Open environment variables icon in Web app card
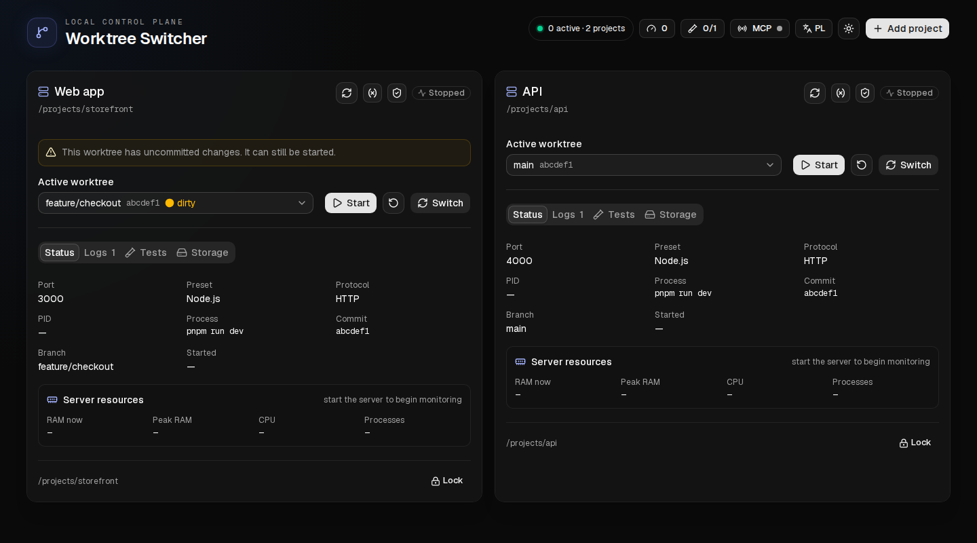The image size is (977, 543). [372, 93]
